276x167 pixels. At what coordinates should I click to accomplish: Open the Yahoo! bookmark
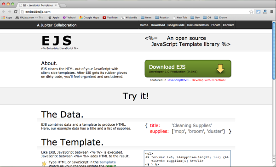[69, 17]
